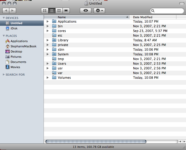Select the 'Applications' name in file list
The image size is (186, 150).
click(x=67, y=22)
